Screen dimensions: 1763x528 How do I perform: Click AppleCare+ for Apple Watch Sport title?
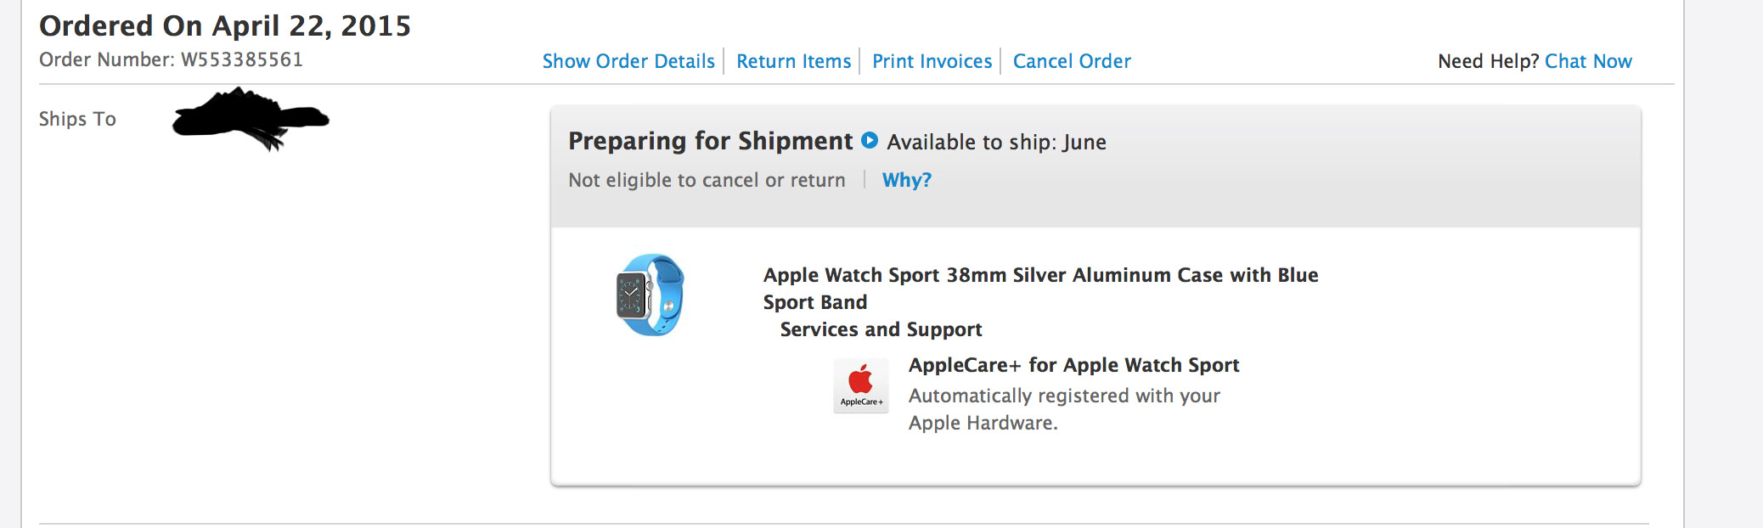[1073, 365]
